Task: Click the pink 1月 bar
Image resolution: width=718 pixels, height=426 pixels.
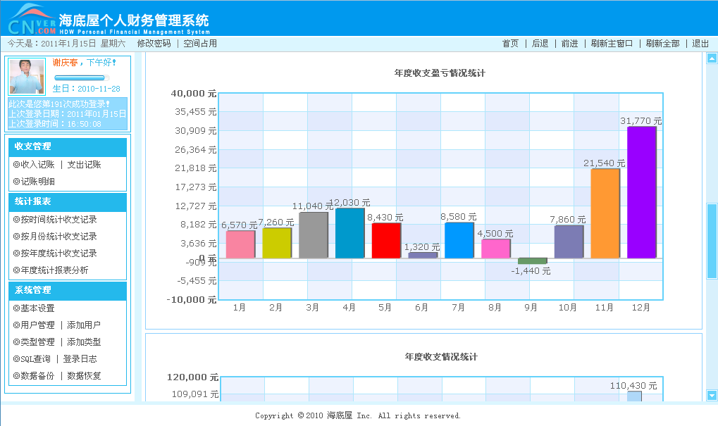Action: click(240, 245)
